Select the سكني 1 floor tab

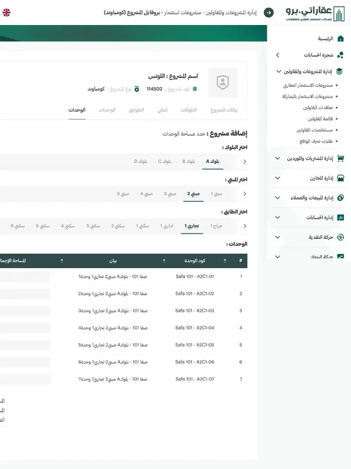coord(142,226)
